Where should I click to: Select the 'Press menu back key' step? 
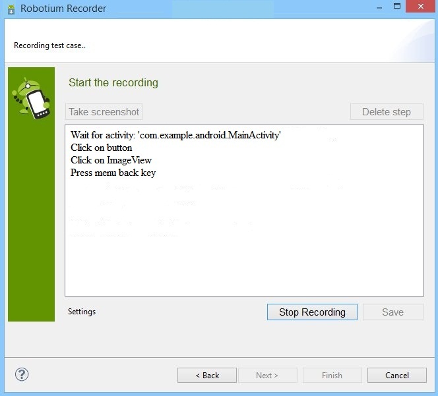pyautogui.click(x=113, y=173)
